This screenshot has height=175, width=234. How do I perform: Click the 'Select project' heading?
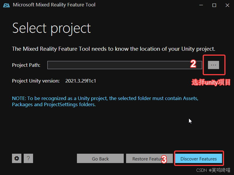51,28
